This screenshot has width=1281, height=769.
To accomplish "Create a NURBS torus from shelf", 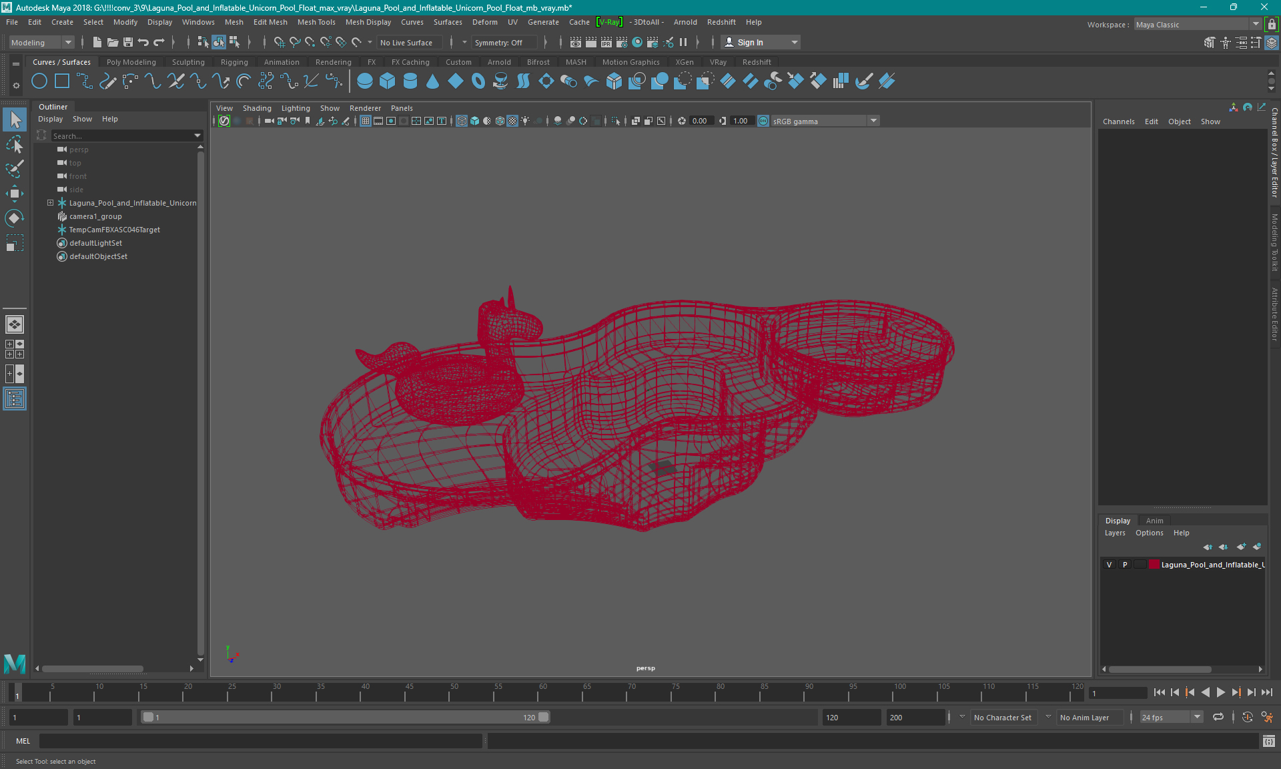I will [x=478, y=81].
